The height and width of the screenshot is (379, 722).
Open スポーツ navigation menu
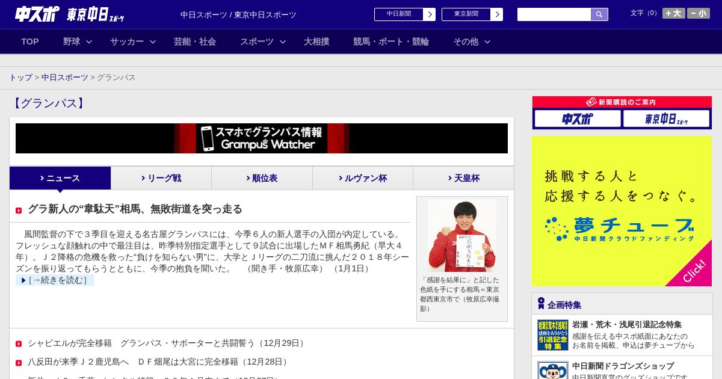pyautogui.click(x=257, y=42)
